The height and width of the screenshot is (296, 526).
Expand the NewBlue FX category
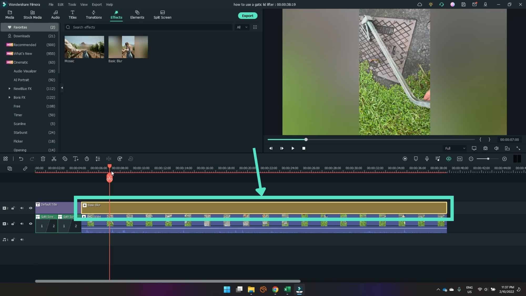[9, 89]
